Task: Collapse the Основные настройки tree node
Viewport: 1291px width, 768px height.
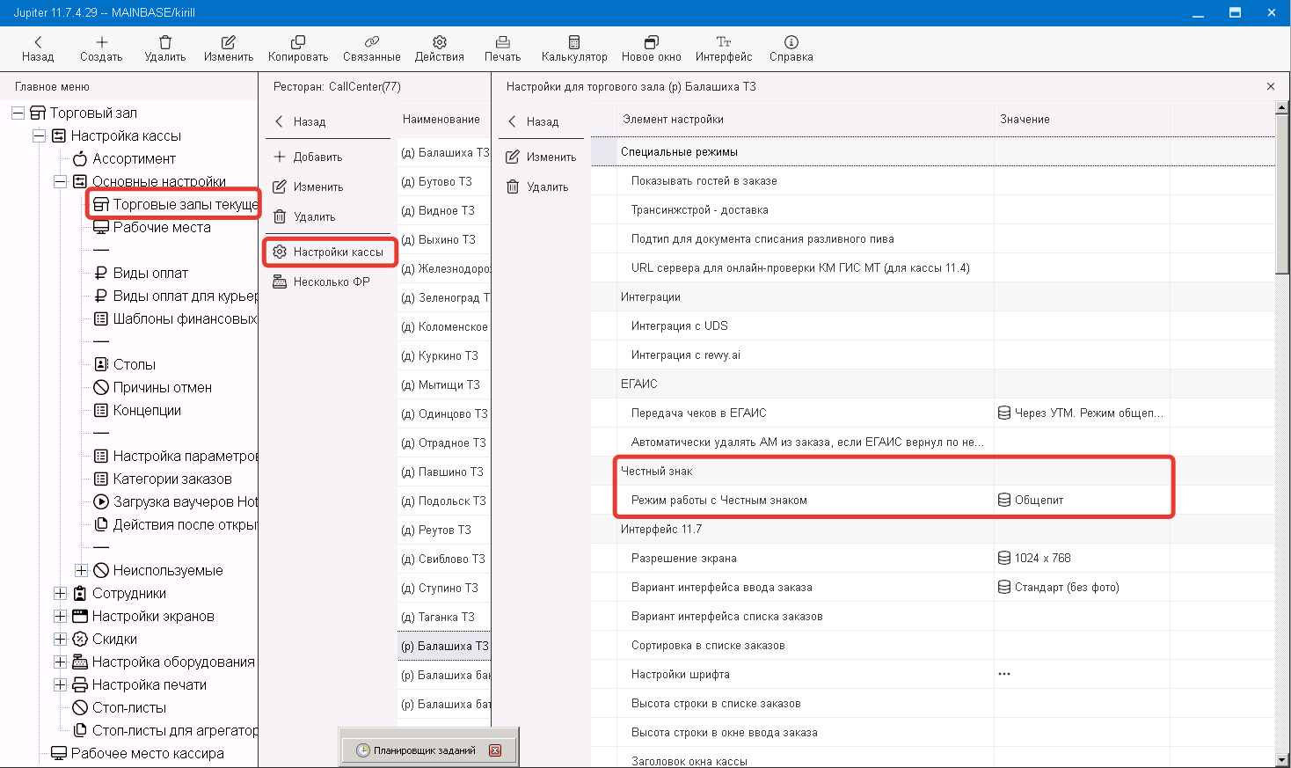Action: coord(60,181)
